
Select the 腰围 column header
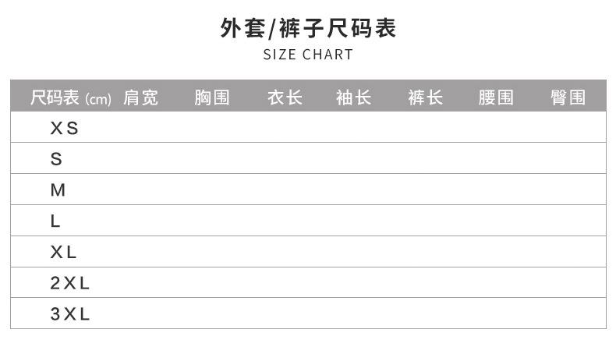(496, 97)
